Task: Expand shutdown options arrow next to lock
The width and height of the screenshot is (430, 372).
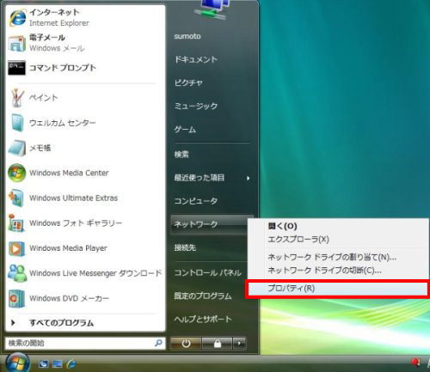Action: [239, 343]
